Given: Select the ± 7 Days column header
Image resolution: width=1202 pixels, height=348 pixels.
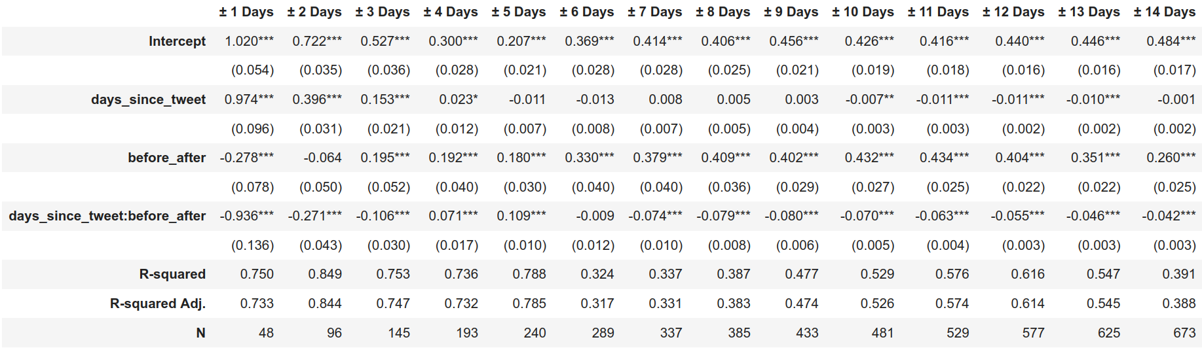Looking at the screenshot, I should click(x=655, y=12).
